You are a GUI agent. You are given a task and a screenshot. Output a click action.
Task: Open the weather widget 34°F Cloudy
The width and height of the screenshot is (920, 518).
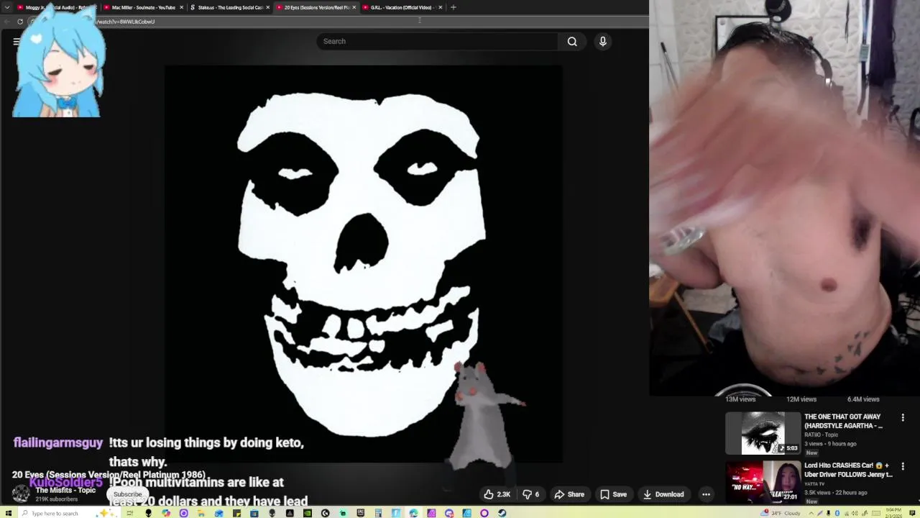point(781,513)
